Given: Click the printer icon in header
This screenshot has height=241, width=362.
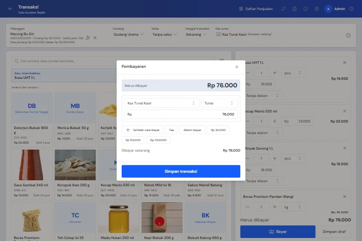Looking at the screenshot, I should click(295, 9).
